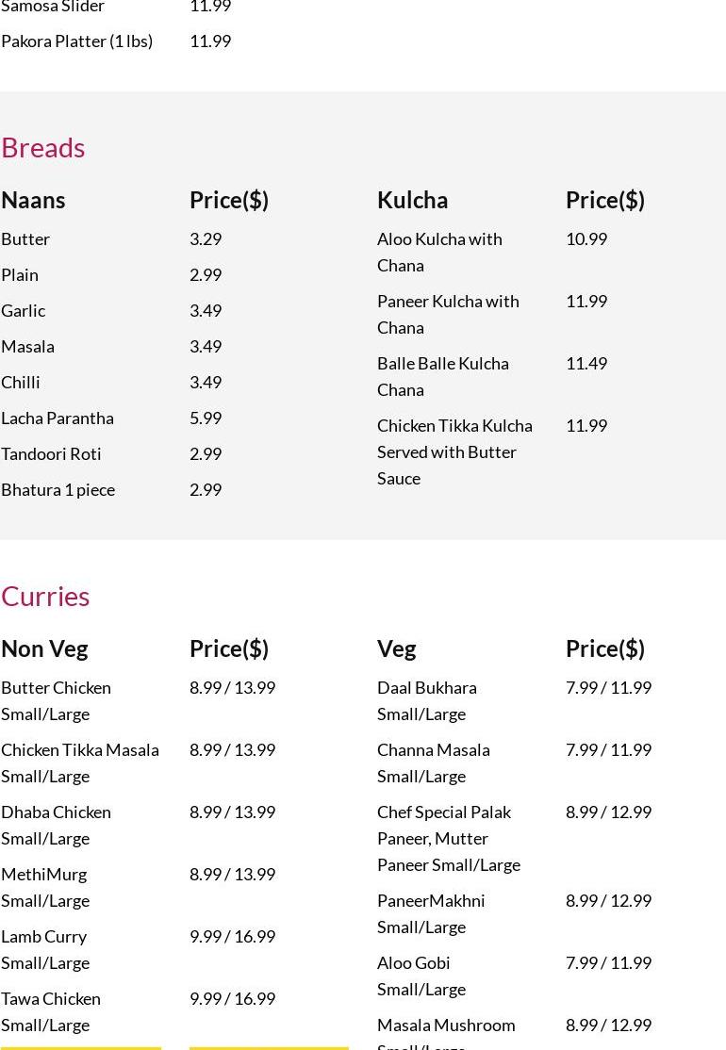Click the Aloo Gobi item
The image size is (726, 1050).
click(421, 976)
